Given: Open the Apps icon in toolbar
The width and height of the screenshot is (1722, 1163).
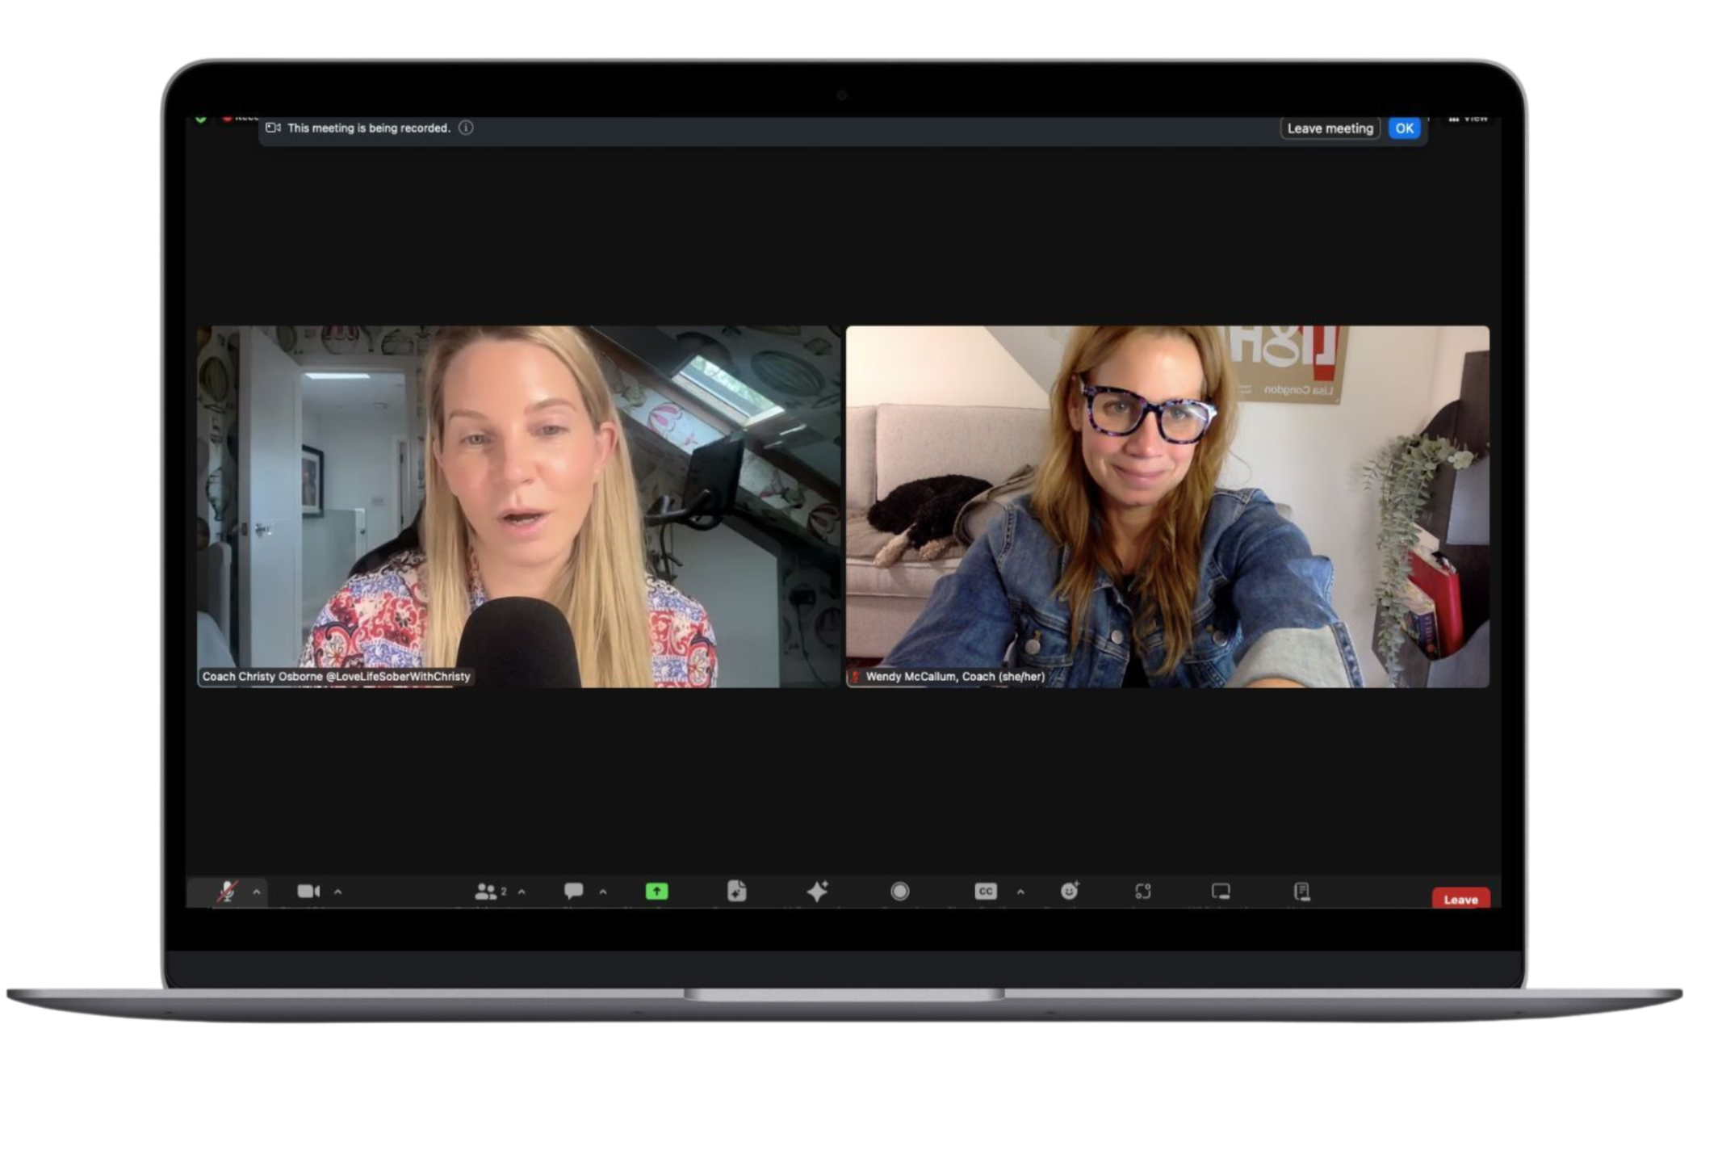Looking at the screenshot, I should click(x=1142, y=892).
